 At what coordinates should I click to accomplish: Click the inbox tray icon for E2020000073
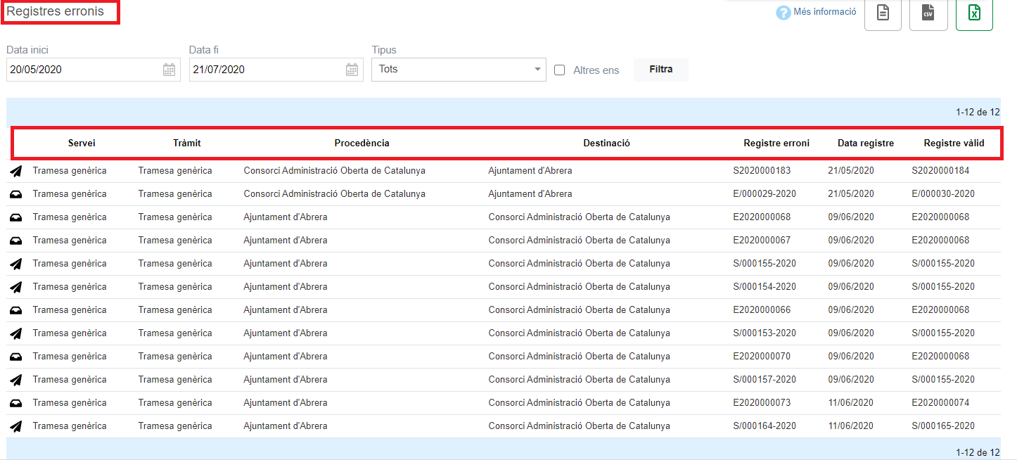tap(15, 403)
